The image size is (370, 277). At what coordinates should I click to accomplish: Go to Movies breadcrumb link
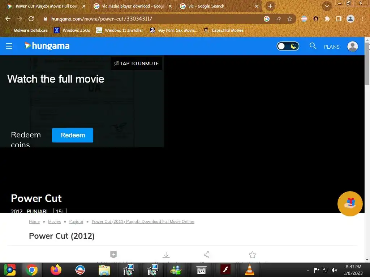(x=54, y=221)
